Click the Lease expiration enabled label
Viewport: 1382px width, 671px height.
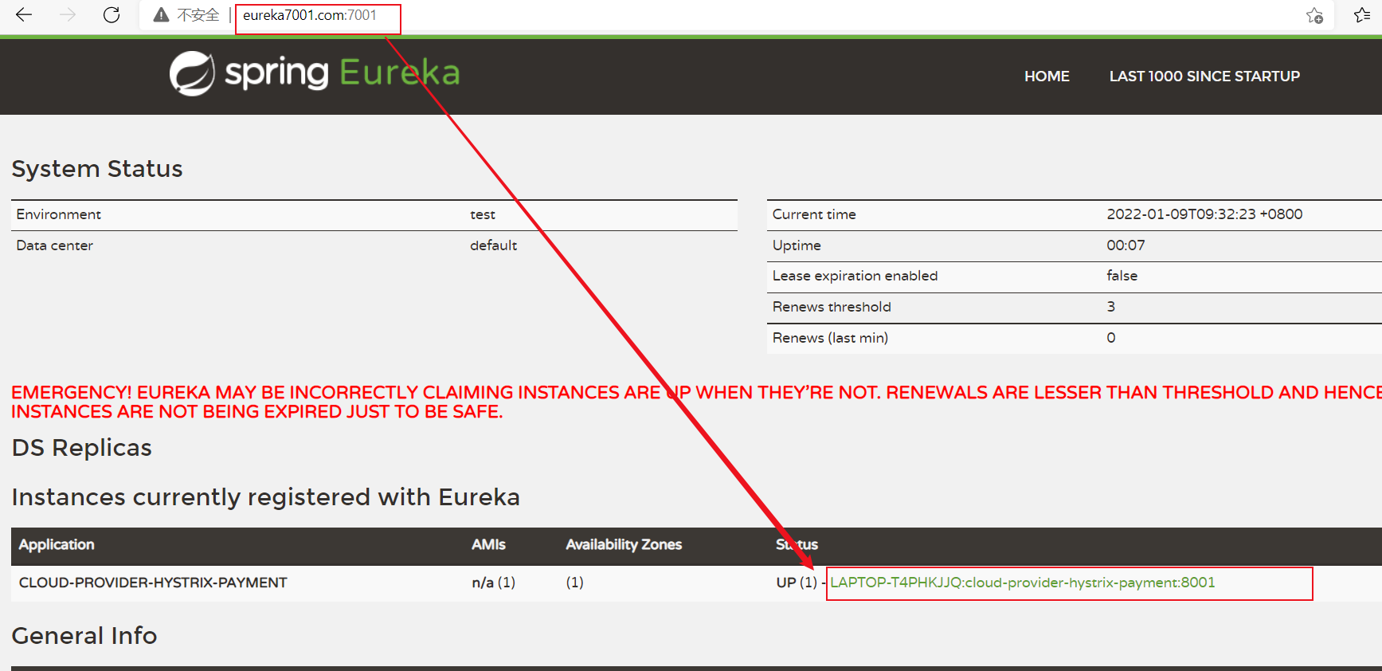click(855, 276)
